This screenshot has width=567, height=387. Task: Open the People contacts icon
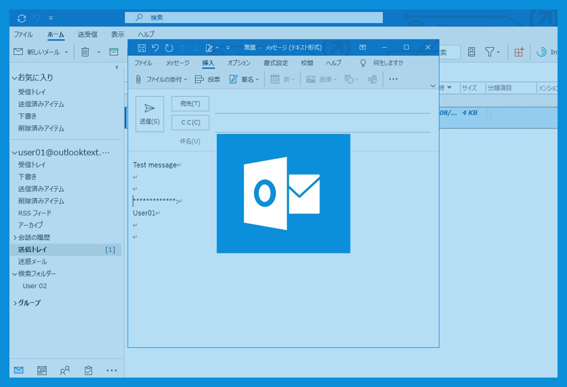tap(65, 370)
